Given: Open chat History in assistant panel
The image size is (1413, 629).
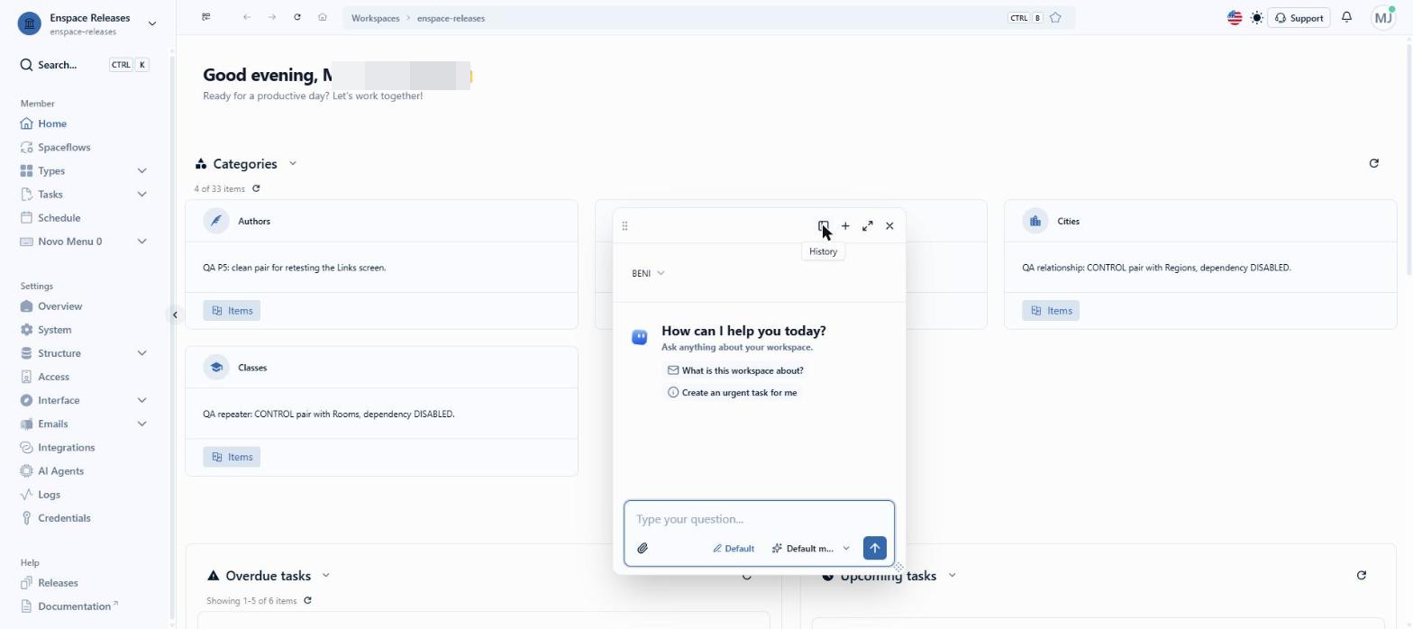Looking at the screenshot, I should click(x=823, y=226).
